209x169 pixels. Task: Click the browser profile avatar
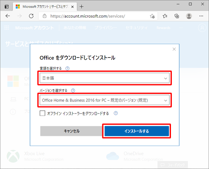tap(189, 16)
